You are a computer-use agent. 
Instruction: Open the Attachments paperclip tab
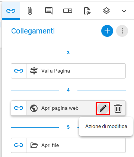point(30,11)
